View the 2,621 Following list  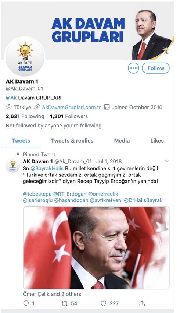[x=25, y=116]
